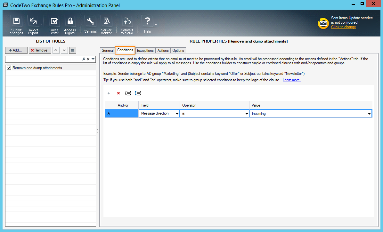The width and height of the screenshot is (383, 232).
Task: Click the Sent Items Update mail icon
Action: tap(323, 23)
